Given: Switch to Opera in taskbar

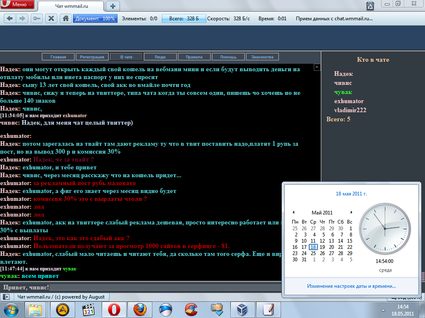Looking at the screenshot, I should (114, 310).
